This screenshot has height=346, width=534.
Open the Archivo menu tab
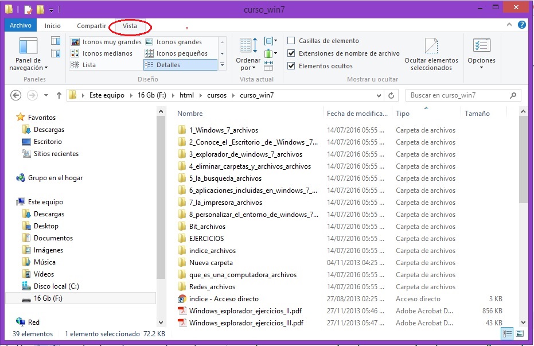[21, 26]
